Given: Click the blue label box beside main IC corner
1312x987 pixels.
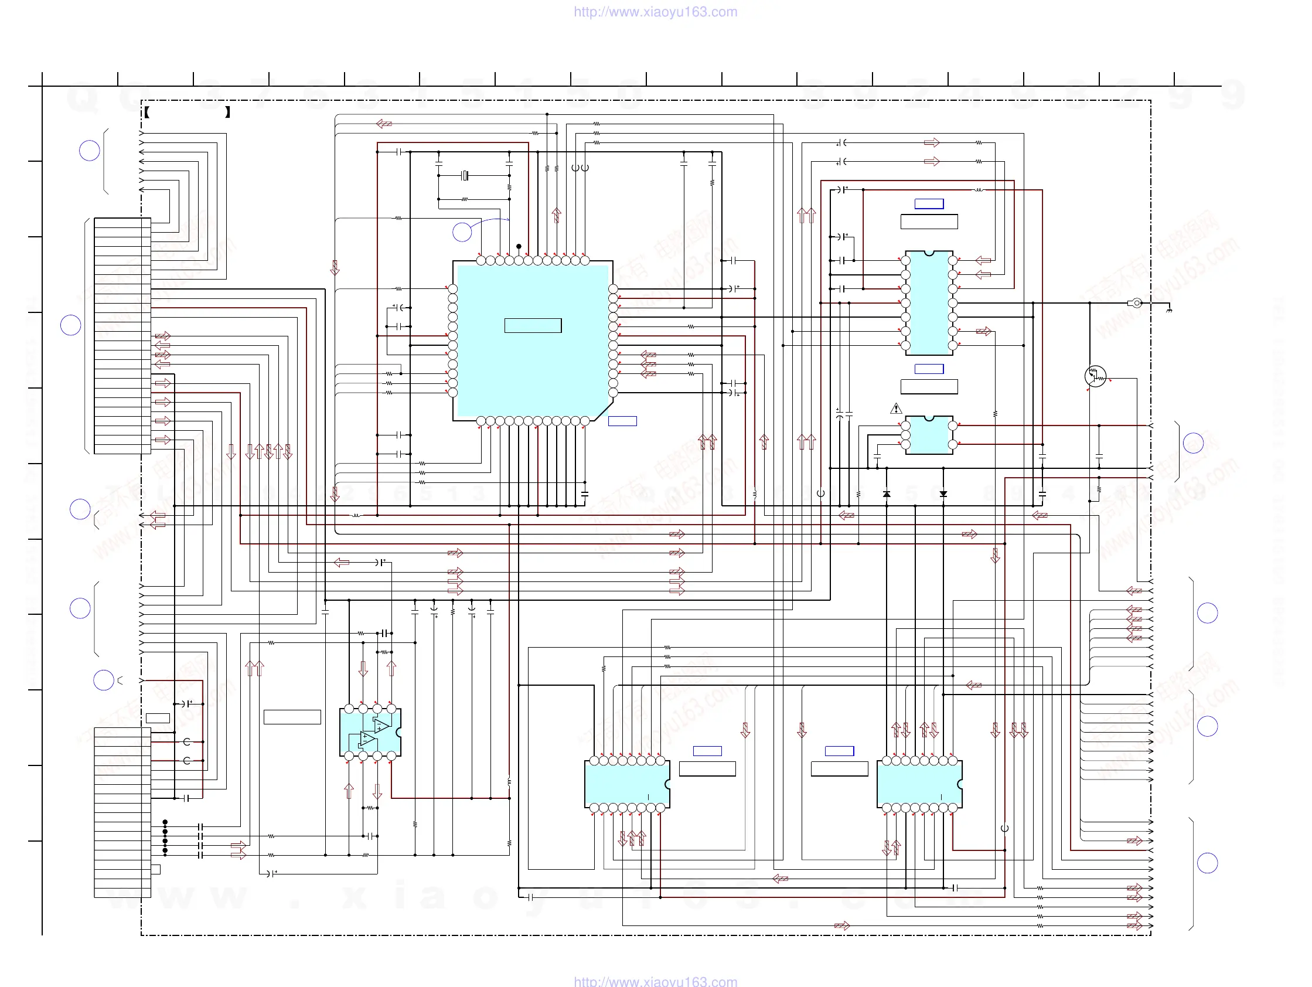Looking at the screenshot, I should point(622,421).
